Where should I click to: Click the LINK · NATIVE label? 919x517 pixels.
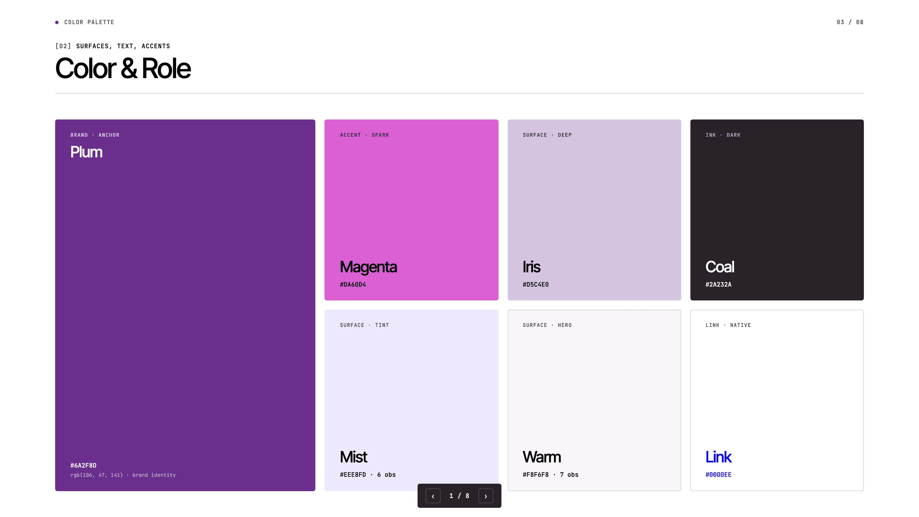point(728,325)
